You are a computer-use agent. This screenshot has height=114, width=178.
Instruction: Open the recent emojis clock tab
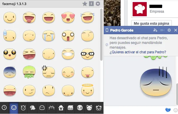click(4, 108)
